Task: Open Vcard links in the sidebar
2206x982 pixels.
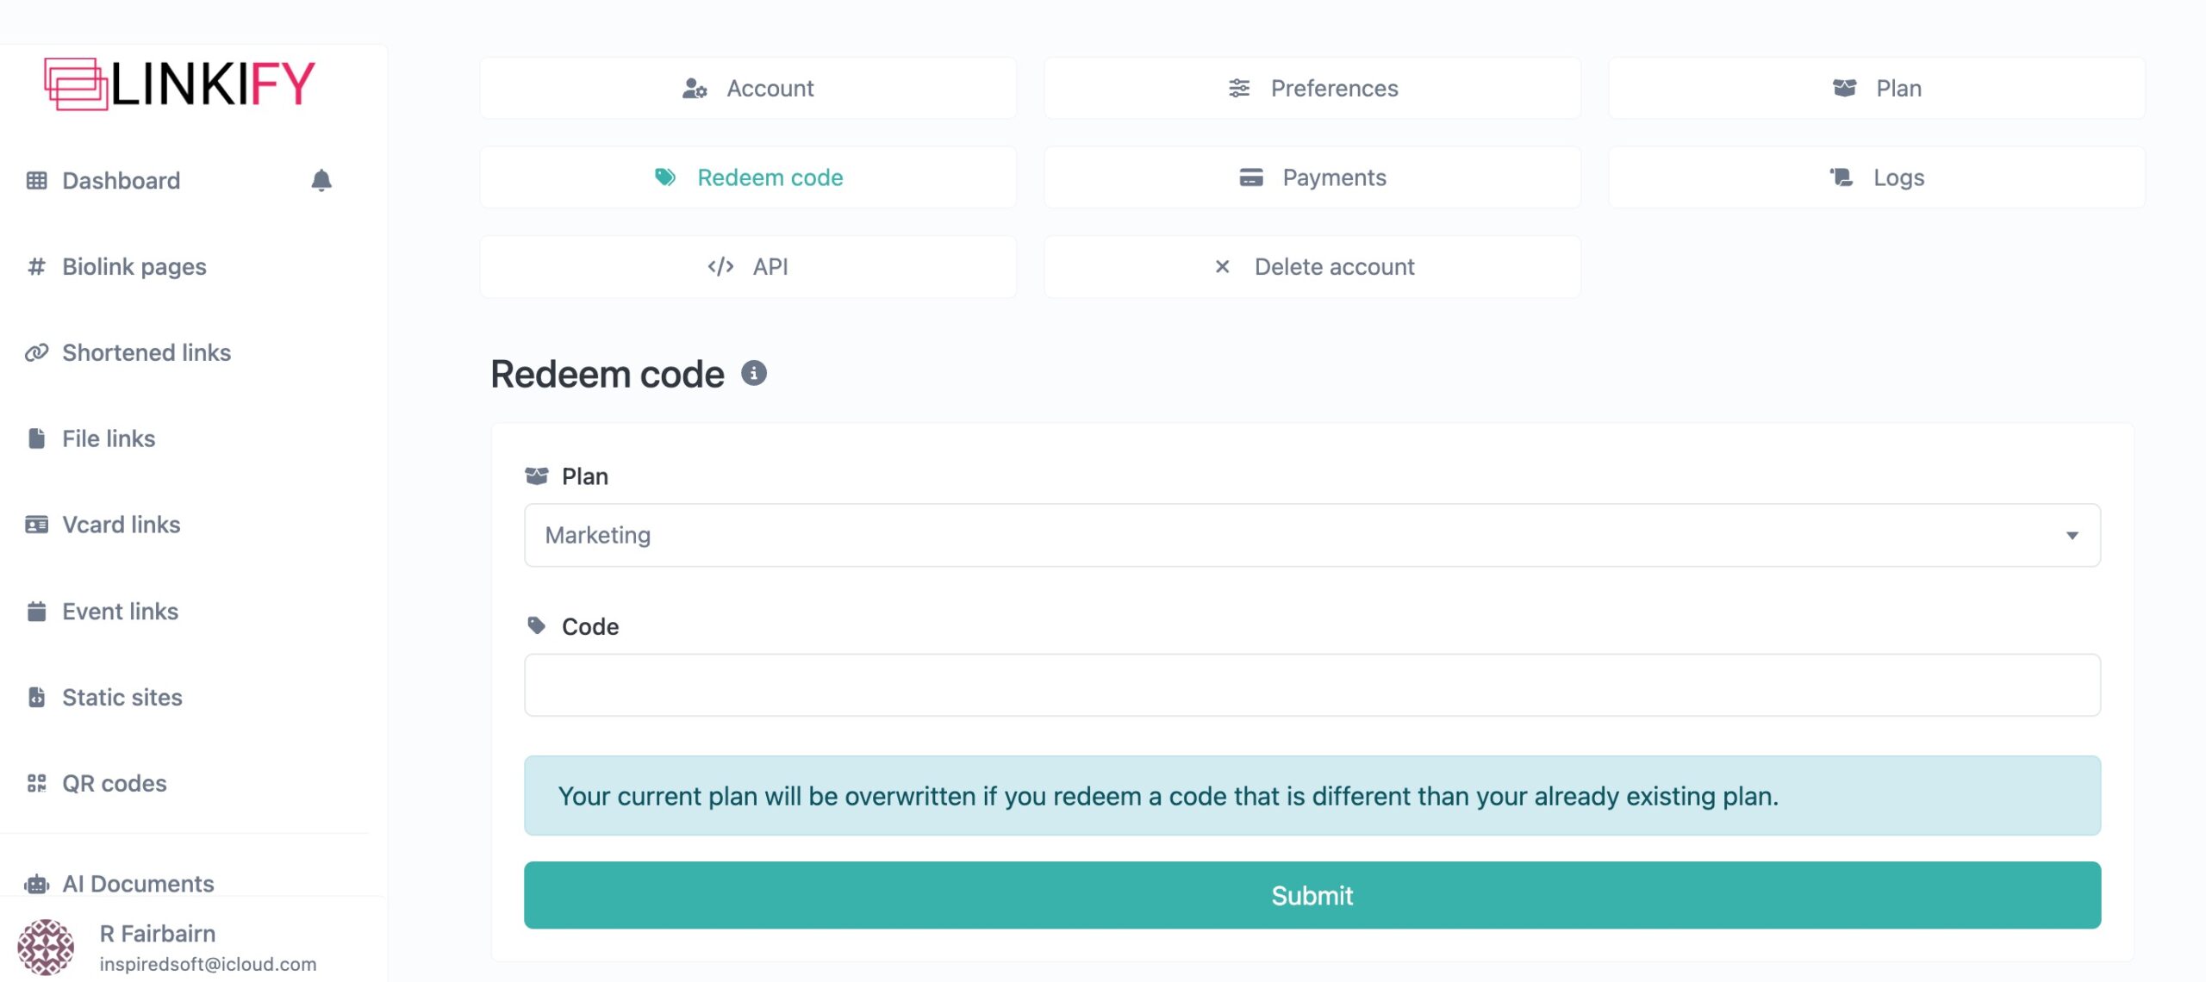Action: [x=121, y=525]
